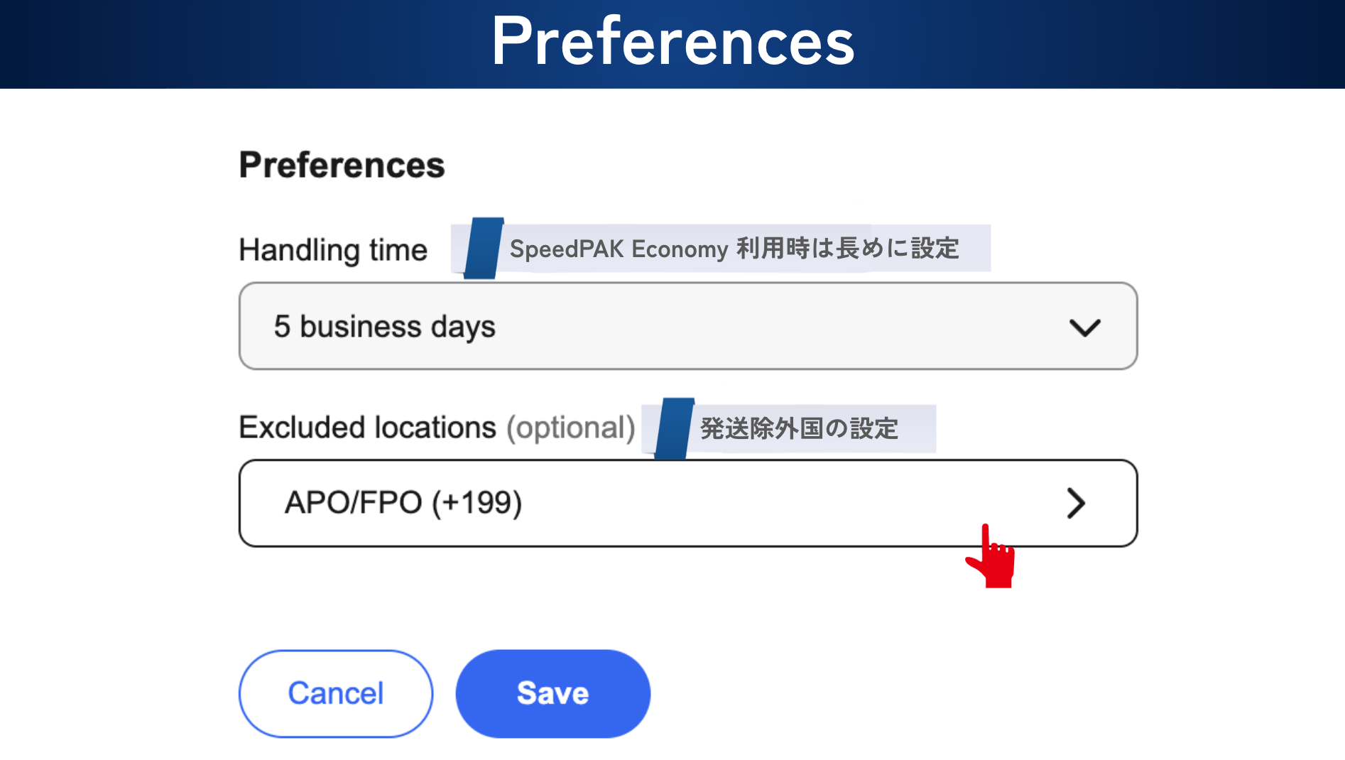Open the Handling time dropdown
Viewport: 1345px width, 760px height.
(x=687, y=326)
